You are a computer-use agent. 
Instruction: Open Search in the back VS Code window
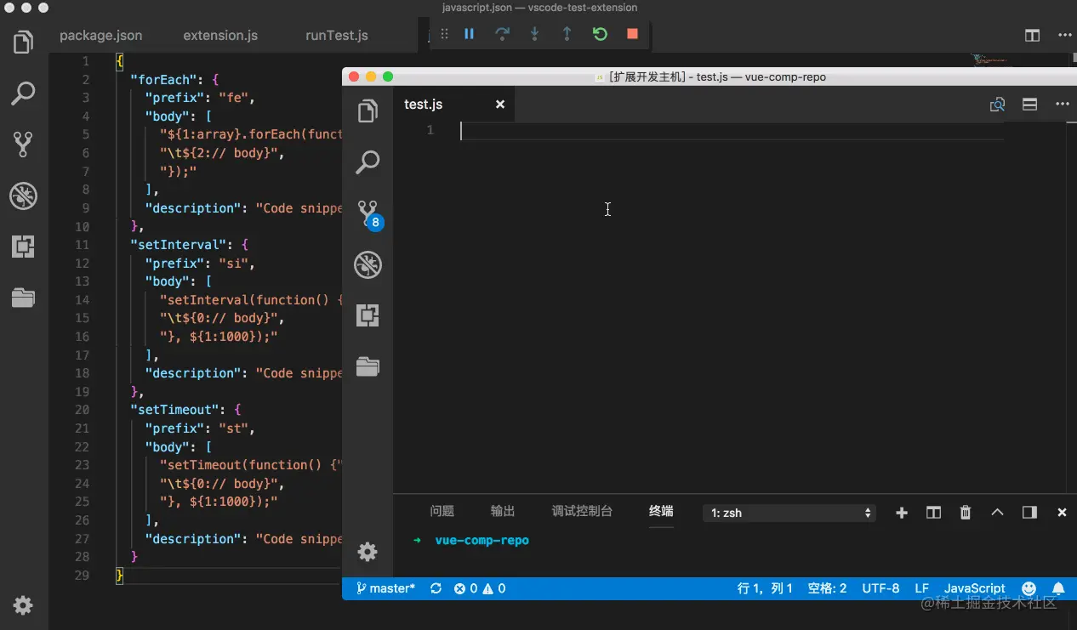23,94
